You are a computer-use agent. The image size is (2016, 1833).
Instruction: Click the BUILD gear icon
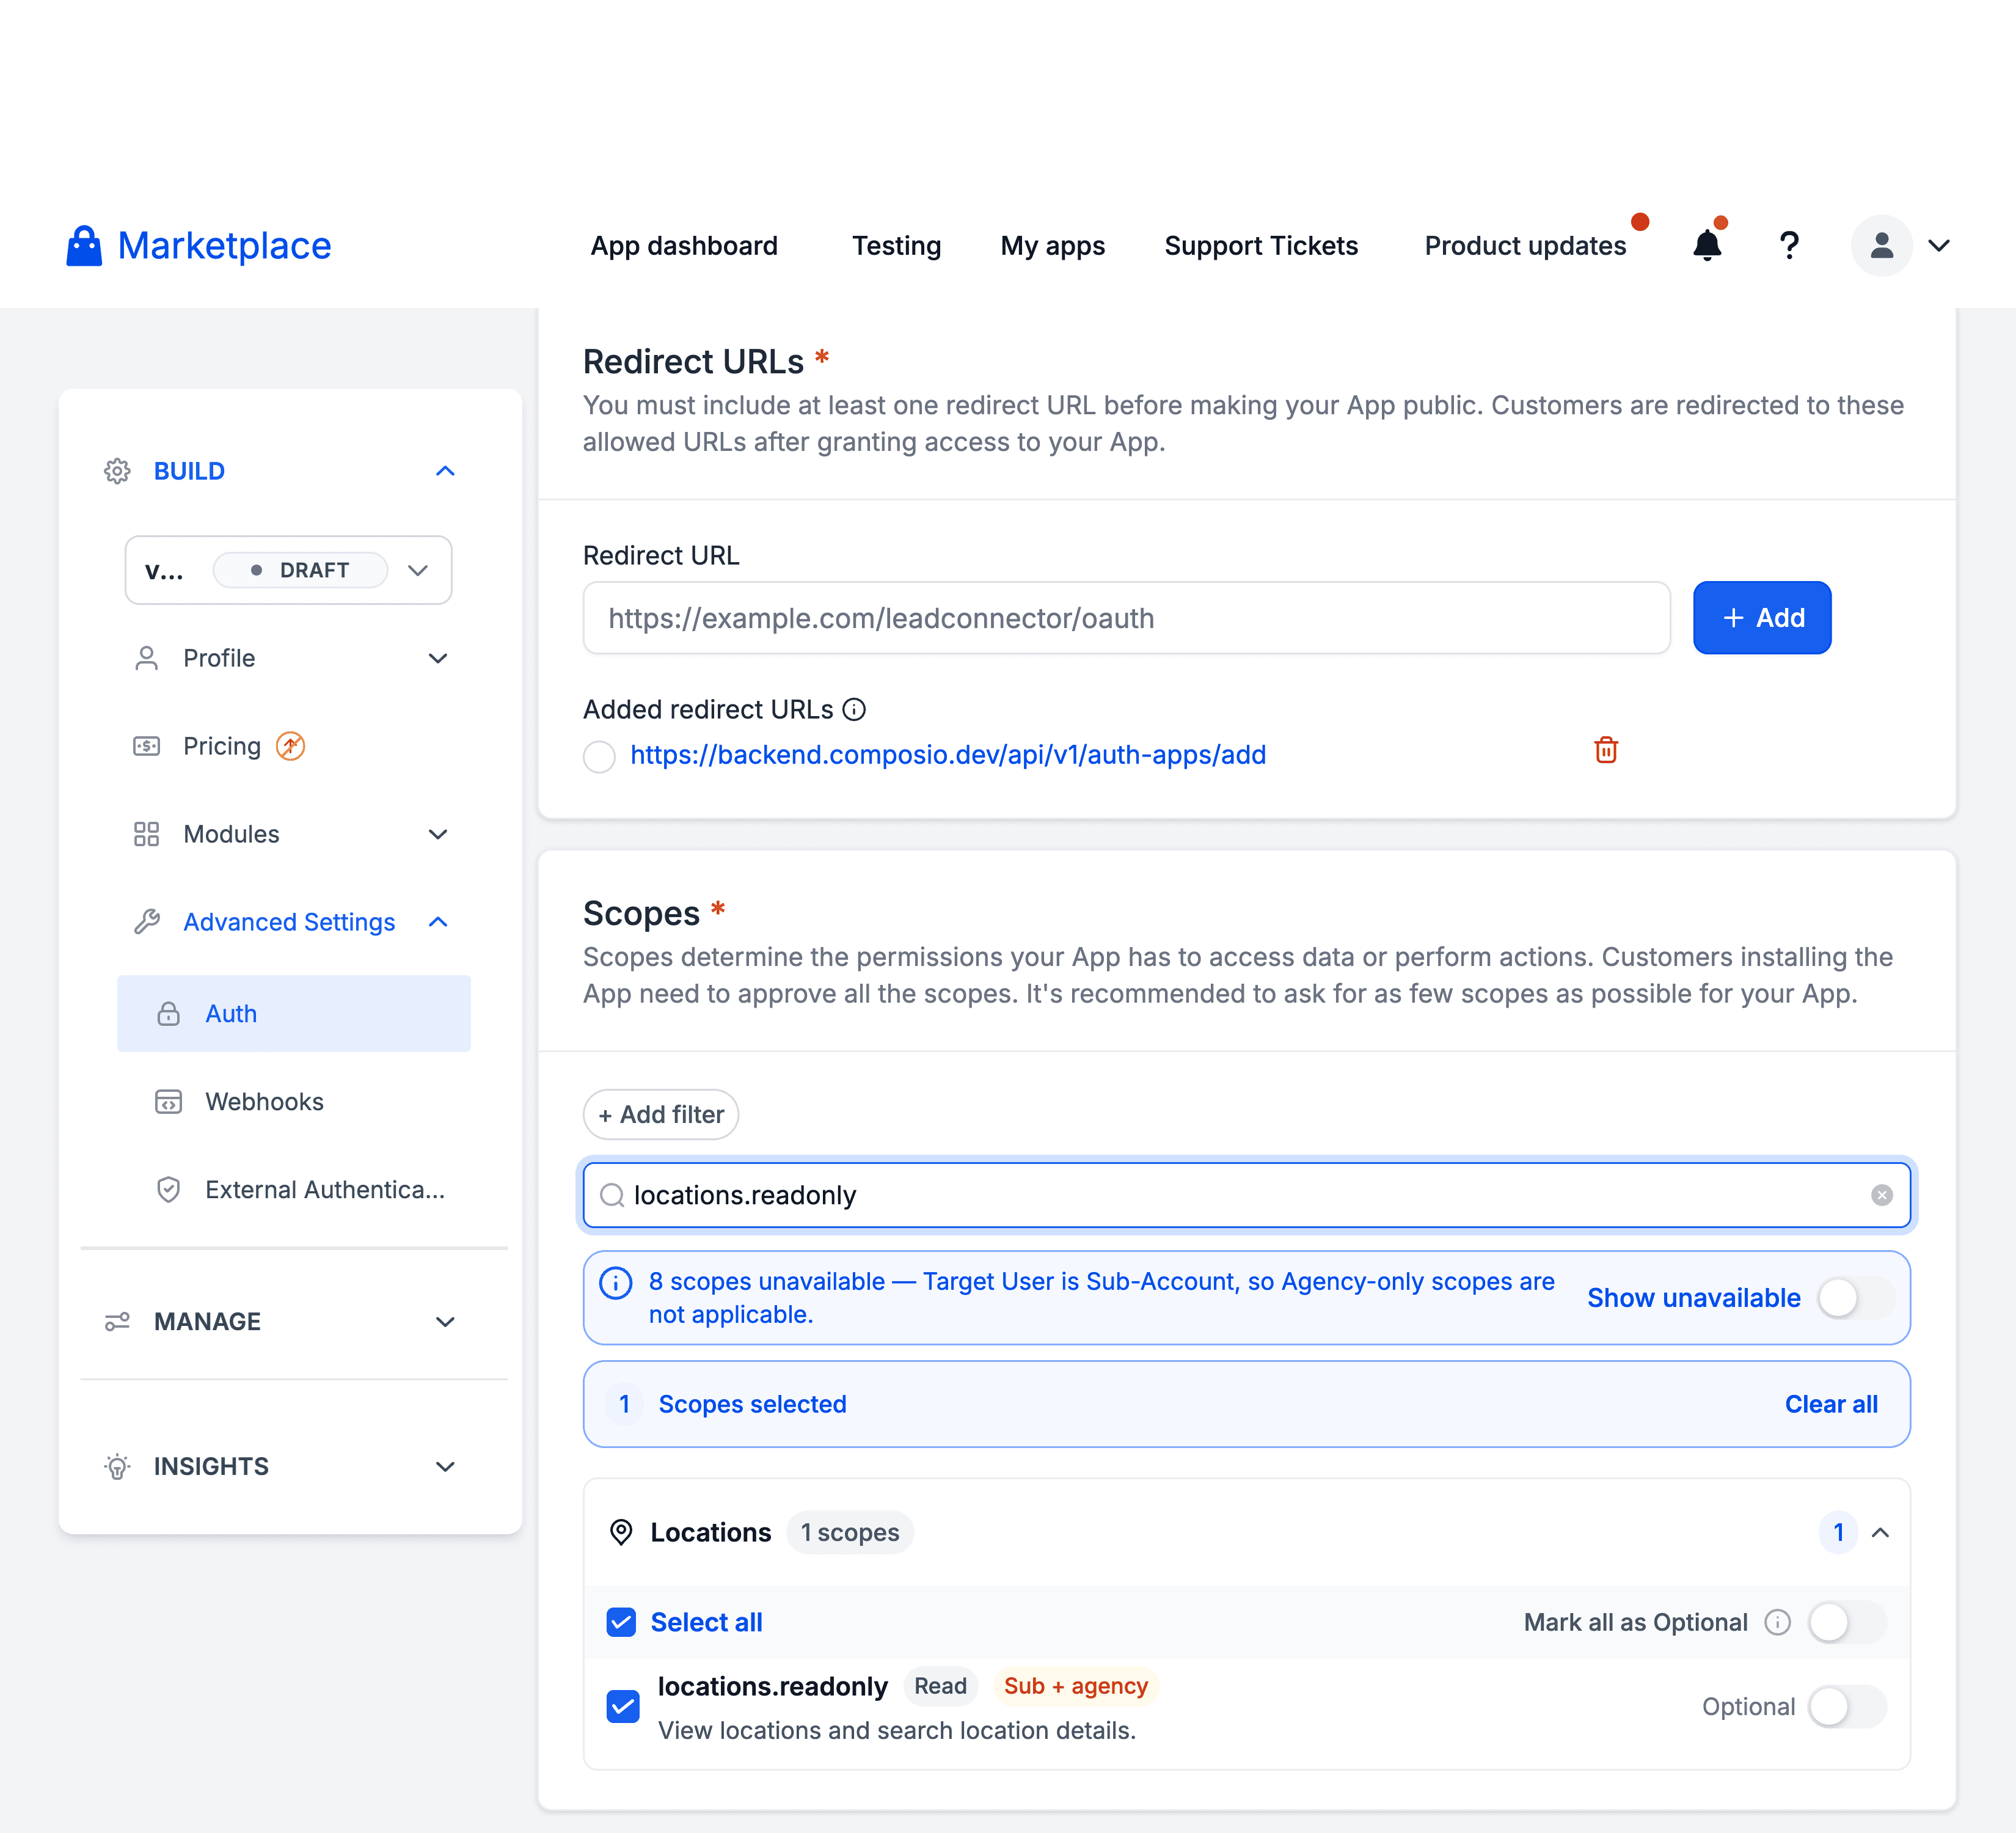117,471
